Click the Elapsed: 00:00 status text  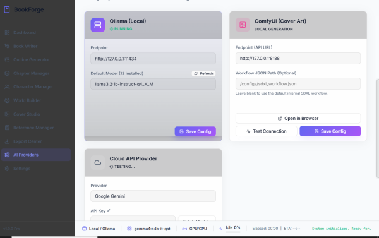pyautogui.click(x=265, y=229)
